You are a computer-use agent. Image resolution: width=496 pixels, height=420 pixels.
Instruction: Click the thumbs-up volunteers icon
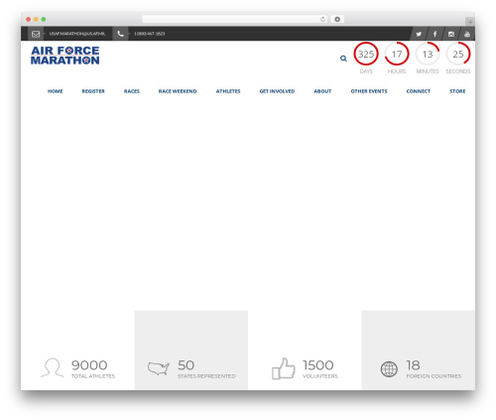coord(284,368)
